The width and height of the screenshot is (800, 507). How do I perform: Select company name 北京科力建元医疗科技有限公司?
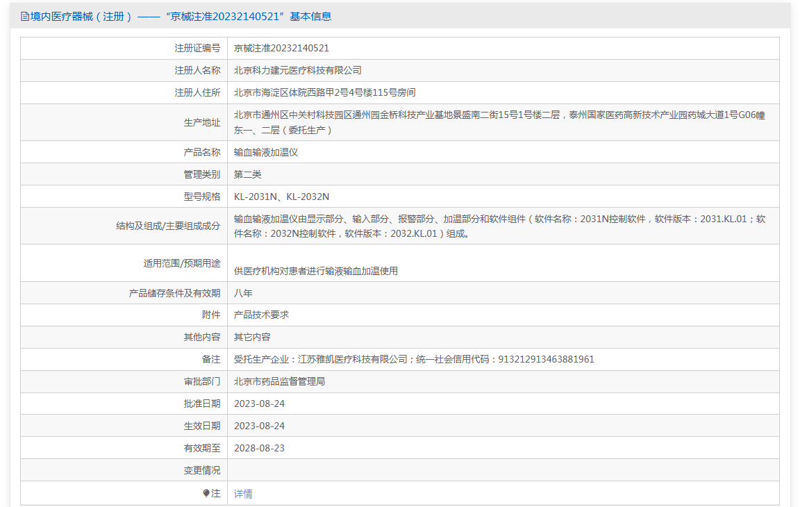click(298, 70)
